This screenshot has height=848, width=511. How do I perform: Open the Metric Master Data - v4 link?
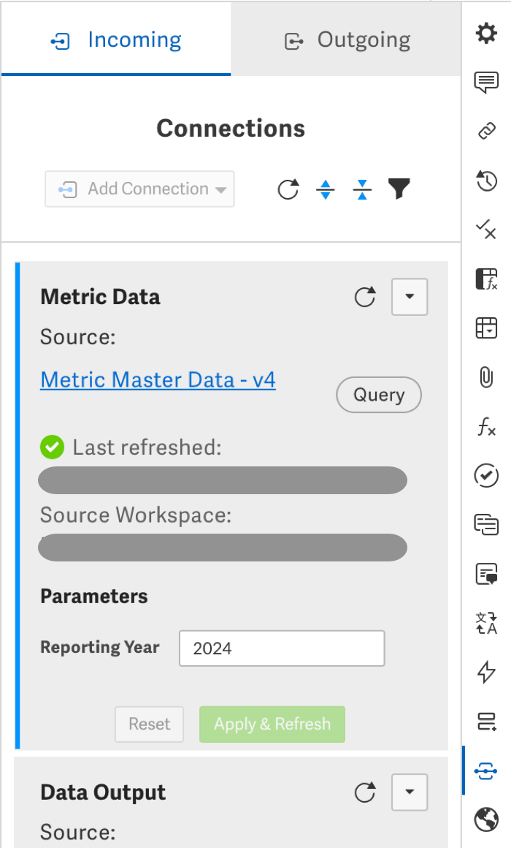[x=158, y=379]
